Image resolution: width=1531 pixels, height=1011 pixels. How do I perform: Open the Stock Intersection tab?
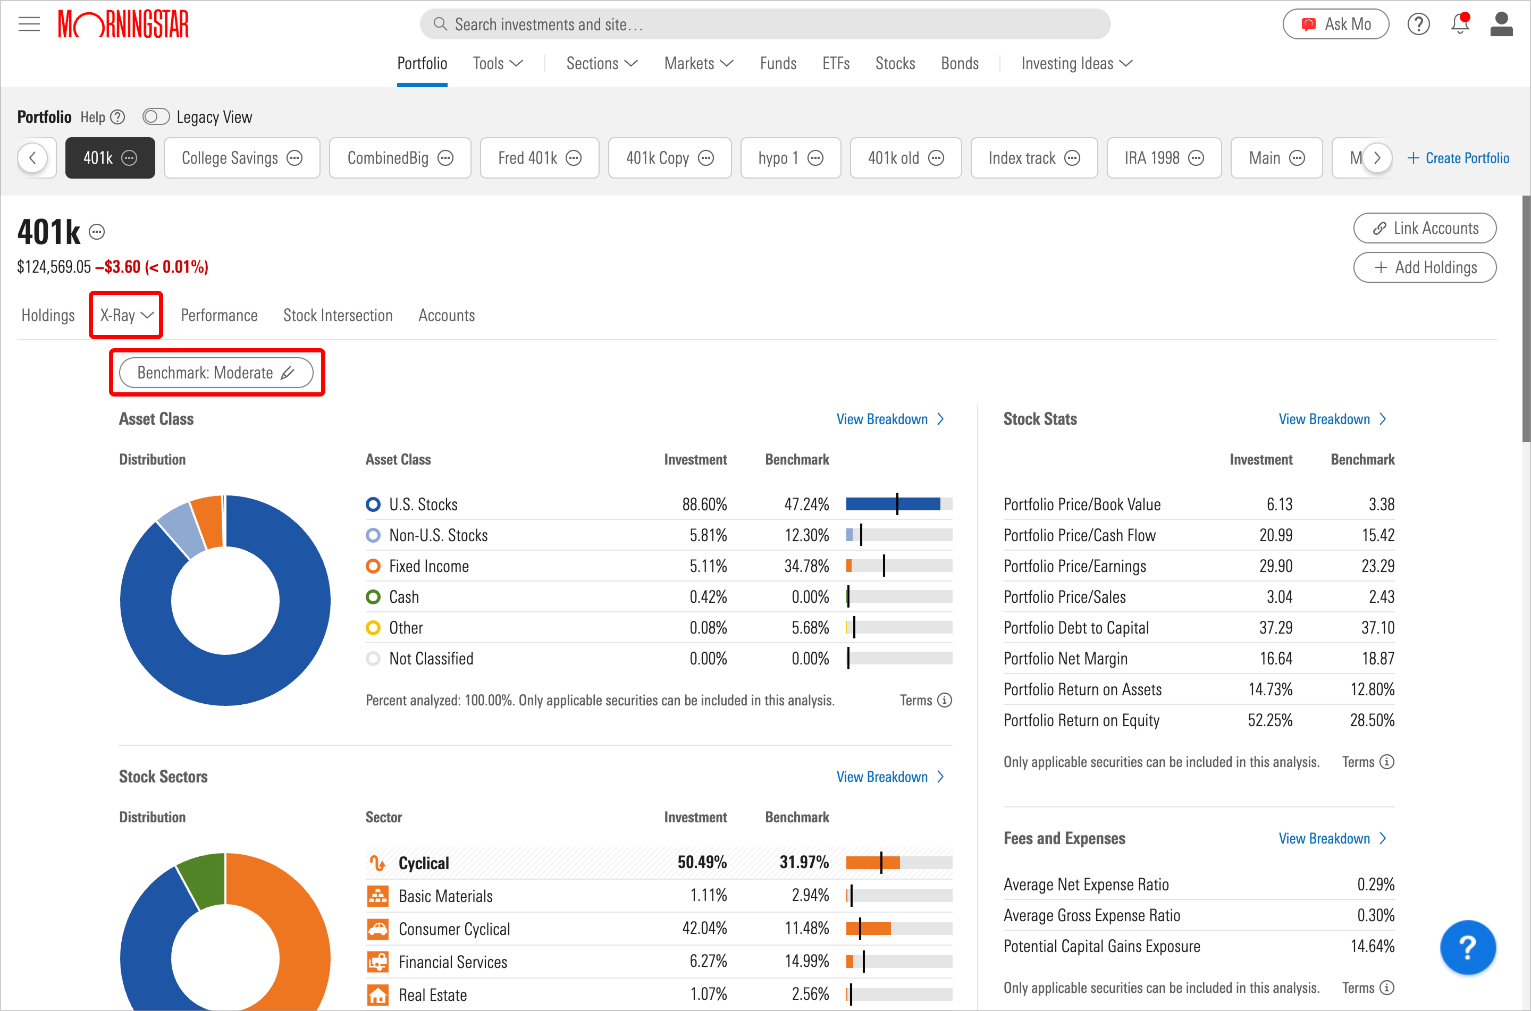tap(338, 315)
